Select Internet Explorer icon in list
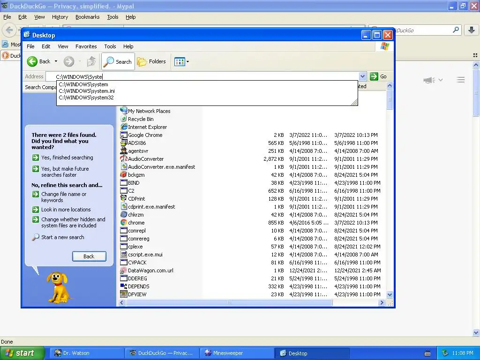This screenshot has height=360, width=480. [x=123, y=127]
